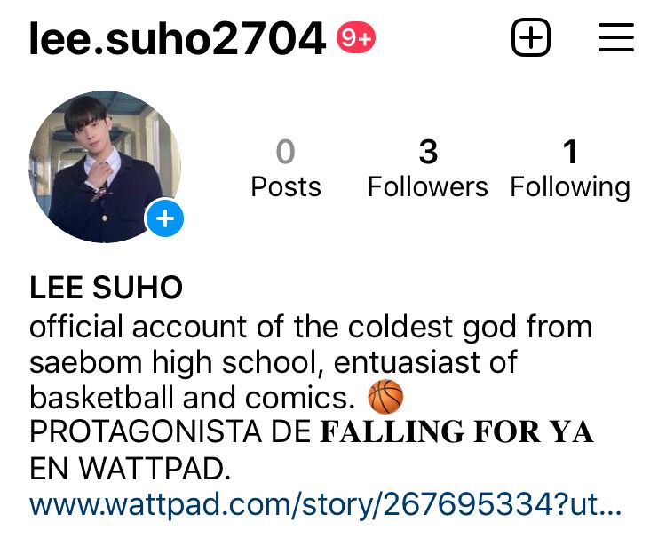Open account switcher via lee.suho2704 username
The width and height of the screenshot is (666, 546).
click(x=178, y=38)
